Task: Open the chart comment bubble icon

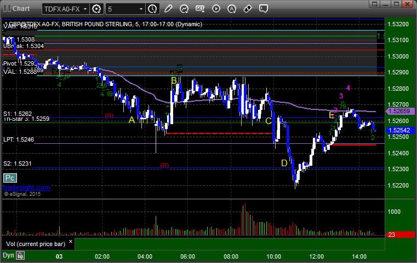Action: [x=263, y=9]
